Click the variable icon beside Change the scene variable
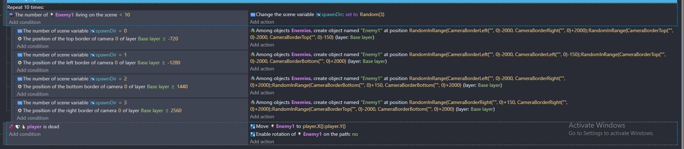The width and height of the screenshot is (684, 149). (x=252, y=15)
